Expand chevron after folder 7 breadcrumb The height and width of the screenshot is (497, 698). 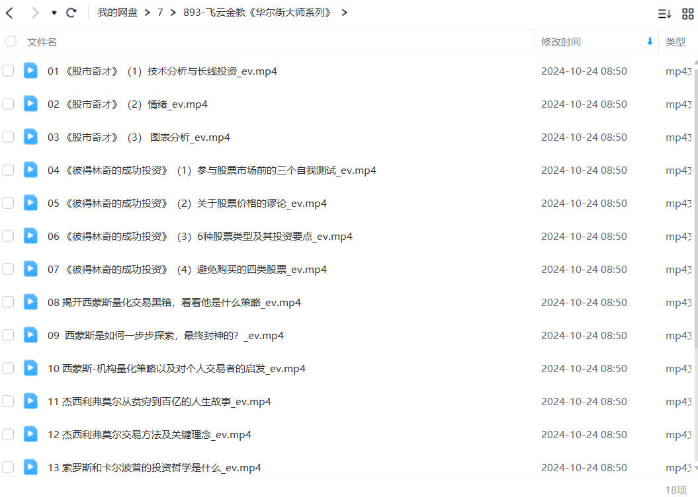[x=173, y=13]
